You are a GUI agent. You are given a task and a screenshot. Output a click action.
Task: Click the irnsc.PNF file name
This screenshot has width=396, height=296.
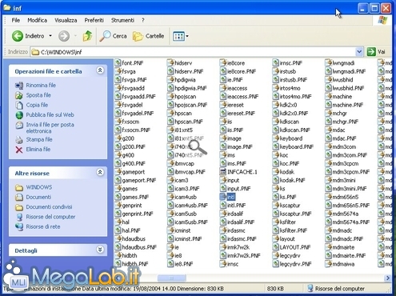[x=291, y=63]
